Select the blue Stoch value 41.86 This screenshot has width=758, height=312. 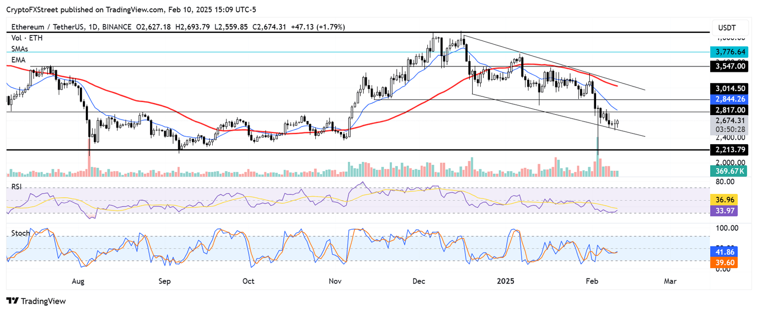(x=724, y=251)
